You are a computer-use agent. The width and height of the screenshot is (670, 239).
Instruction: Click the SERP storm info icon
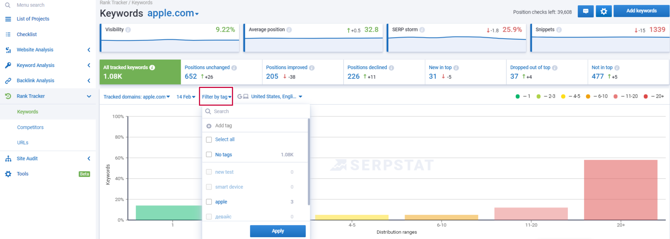click(422, 30)
